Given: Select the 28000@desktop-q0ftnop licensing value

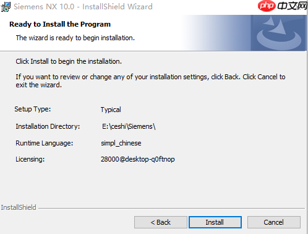Looking at the screenshot, I should (x=138, y=159).
